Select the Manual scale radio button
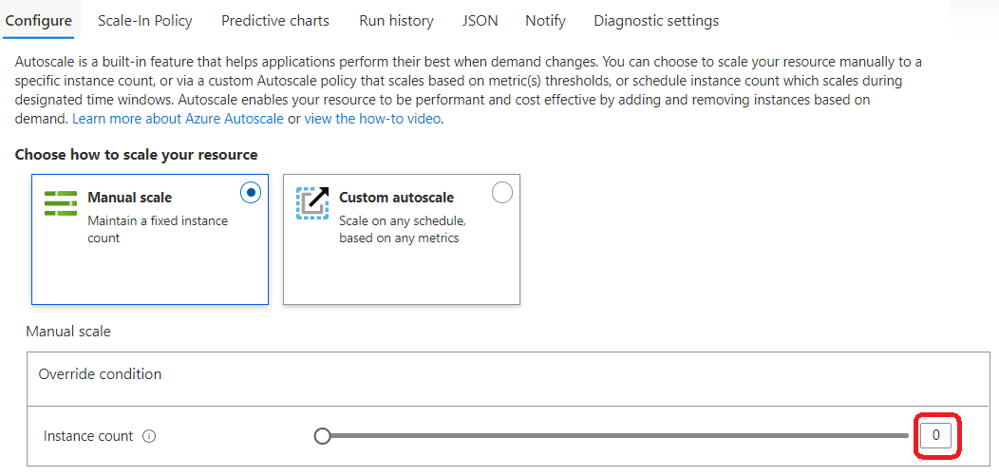 coord(251,193)
